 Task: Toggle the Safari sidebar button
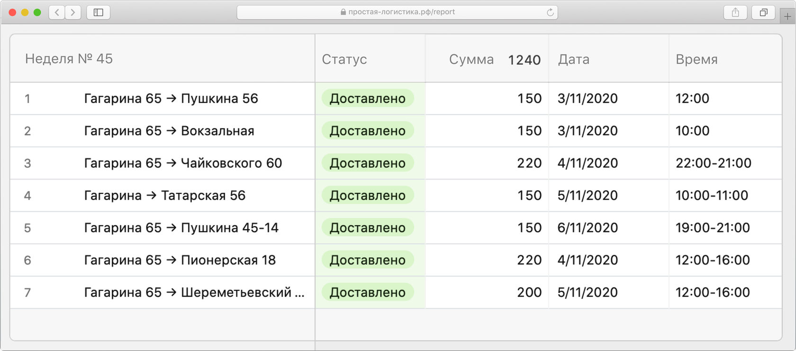pos(99,12)
